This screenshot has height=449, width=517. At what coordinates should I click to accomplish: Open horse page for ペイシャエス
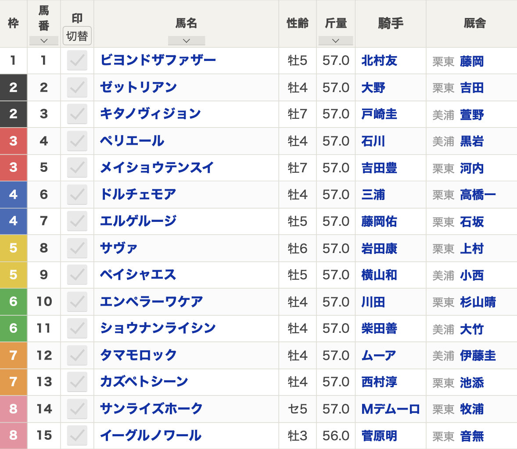(x=138, y=275)
